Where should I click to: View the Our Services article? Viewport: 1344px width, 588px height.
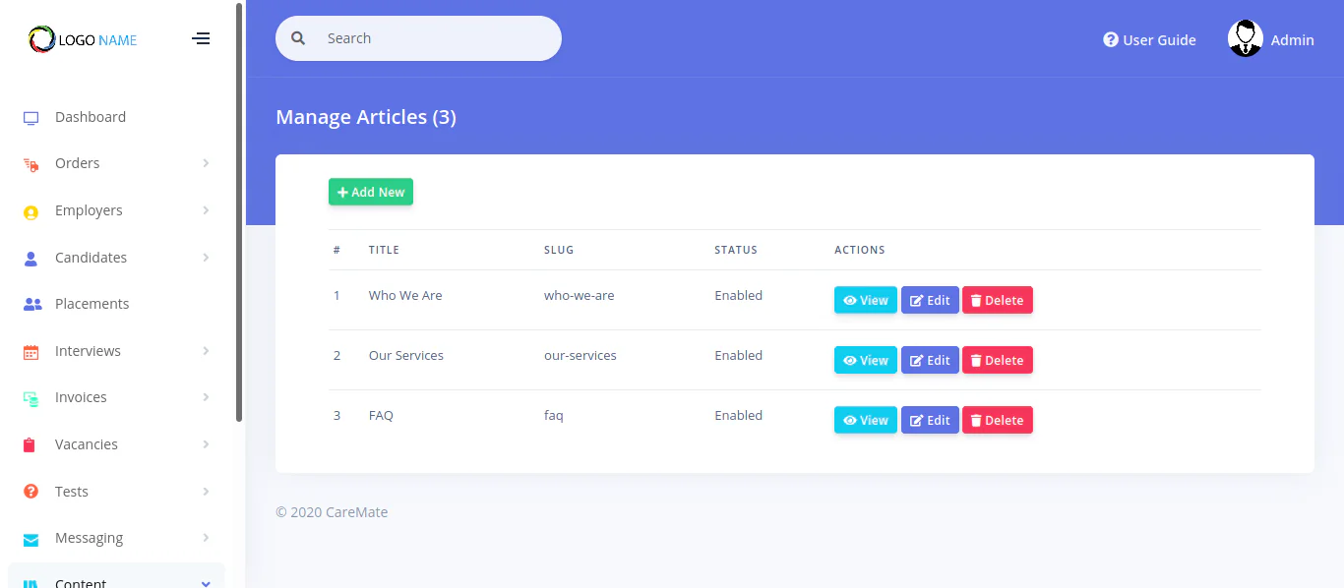[865, 361]
